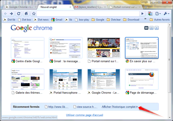Viewport: 173px width, 121px height.
Task: Focus the address bar field
Action: [x=88, y=14]
